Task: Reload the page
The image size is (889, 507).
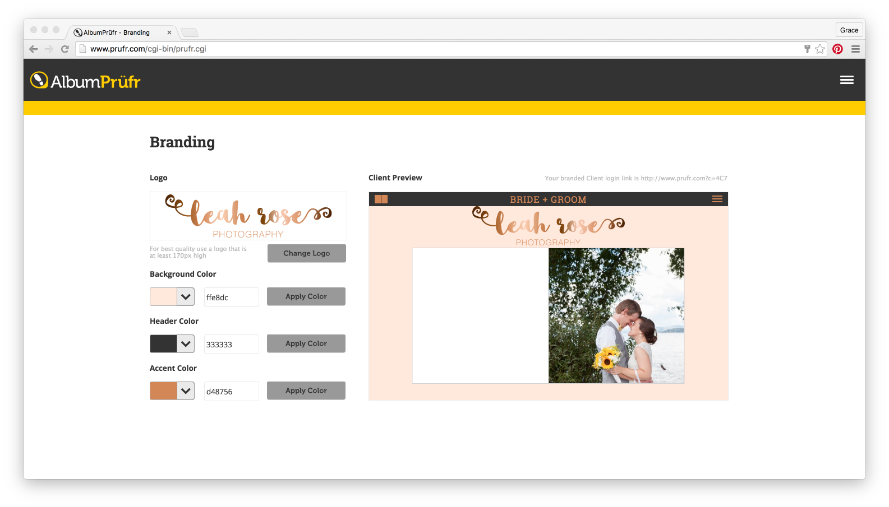Action: [x=65, y=49]
